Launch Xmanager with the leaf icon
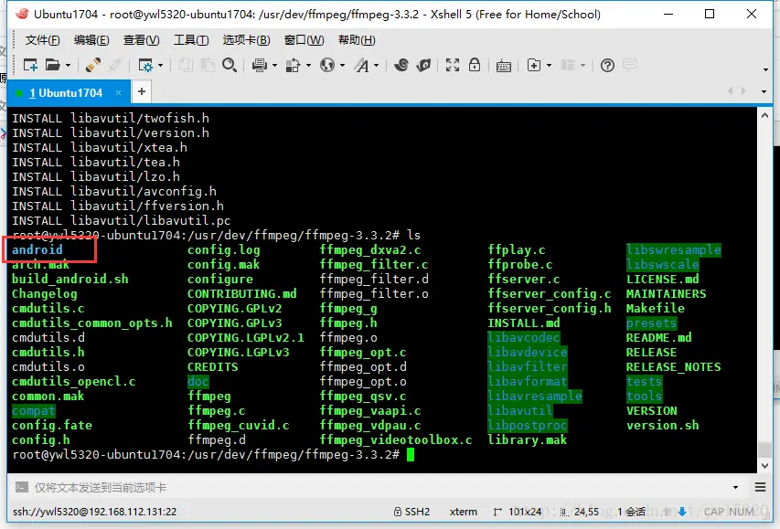The width and height of the screenshot is (780, 529). (x=423, y=65)
